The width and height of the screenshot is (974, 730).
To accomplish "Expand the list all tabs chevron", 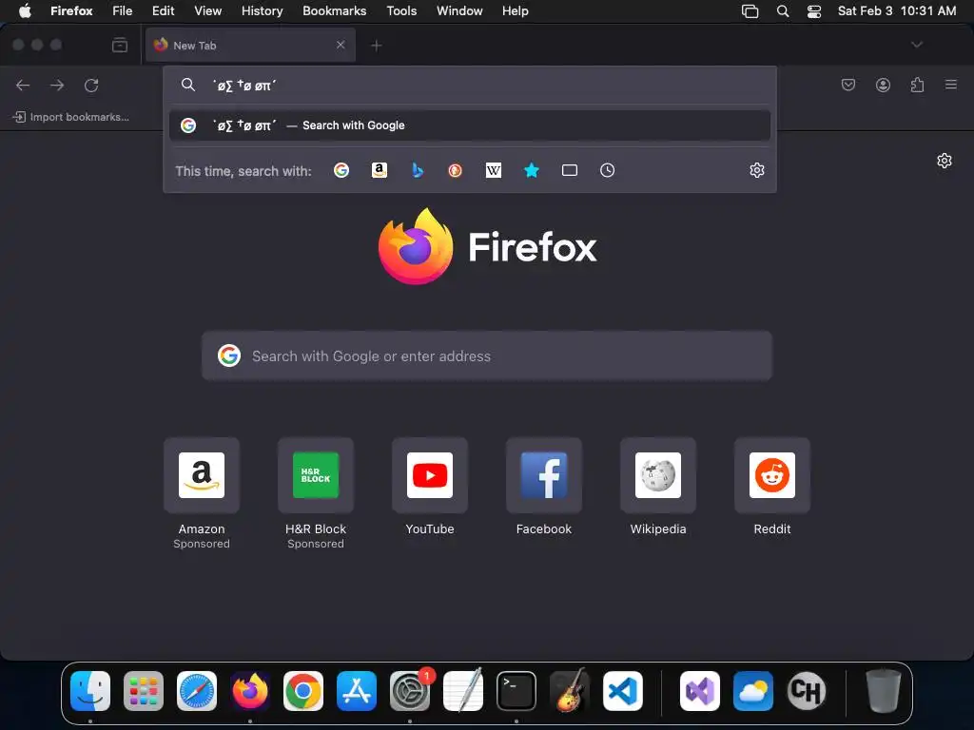I will tap(917, 45).
